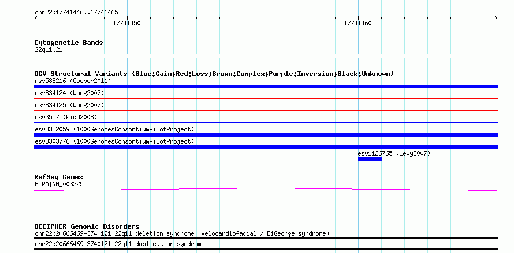The height and width of the screenshot is (253, 514).
Task: Click the cytogenetic band 22q11.21 bar
Action: [266, 56]
